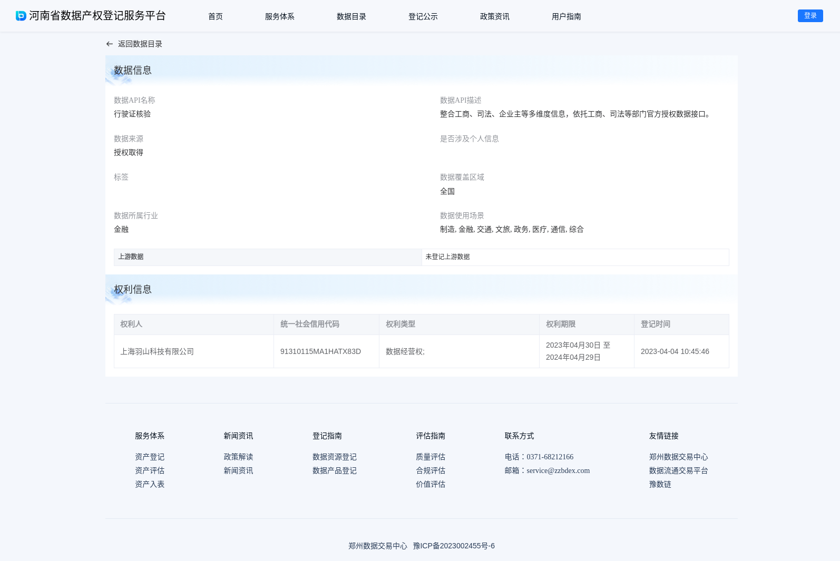This screenshot has width=840, height=561.
Task: Click the 数据信息 section heading
Action: click(x=133, y=70)
